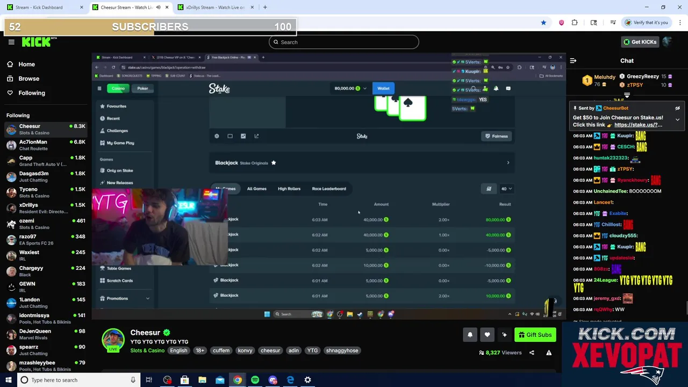Share the stream via share icon
The height and width of the screenshot is (387, 688).
(532, 353)
